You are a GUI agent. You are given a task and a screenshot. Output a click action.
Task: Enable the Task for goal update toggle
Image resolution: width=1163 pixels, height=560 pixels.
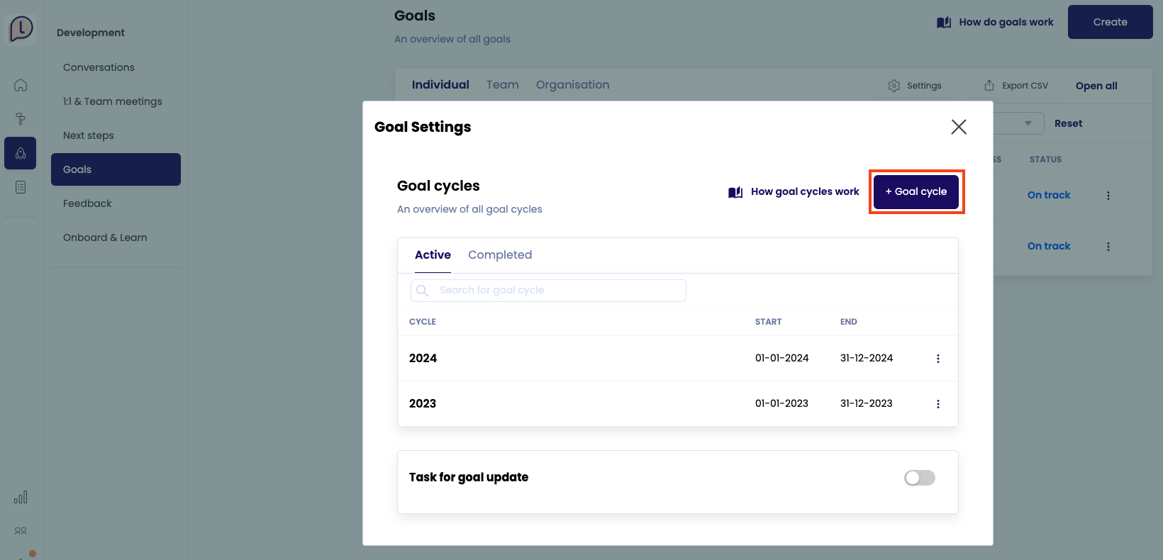[x=919, y=478]
